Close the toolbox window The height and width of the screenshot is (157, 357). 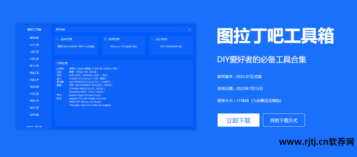189,29
